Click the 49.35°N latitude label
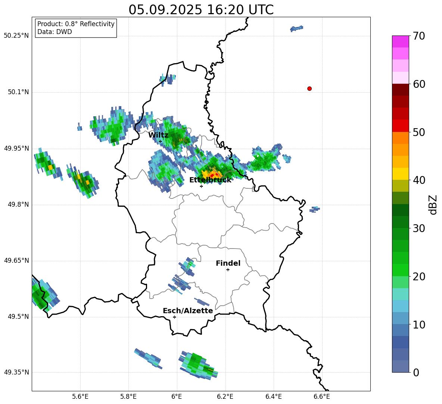Viewport: 442px width, 404px height. tap(16, 372)
